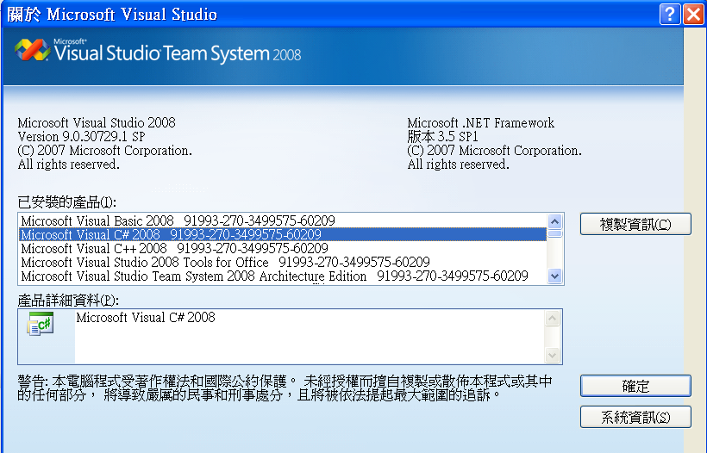Select Visual Studio 2008 Tools for Office row
This screenshot has height=453, width=707.
coord(283,262)
